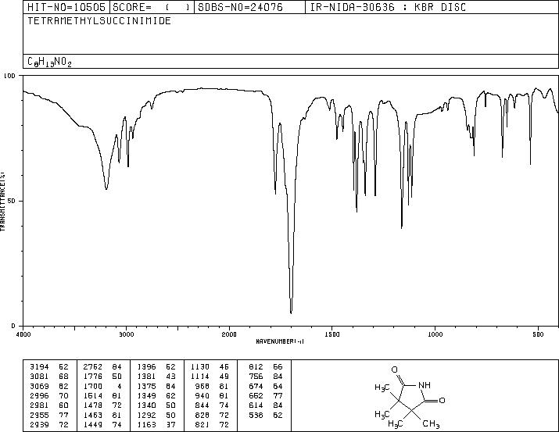Click the peak table entry 1463
This screenshot has width=559, height=432.
[93, 415]
